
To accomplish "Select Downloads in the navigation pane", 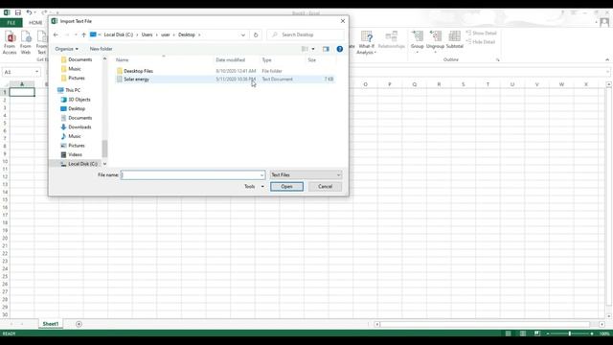I will click(77, 127).
